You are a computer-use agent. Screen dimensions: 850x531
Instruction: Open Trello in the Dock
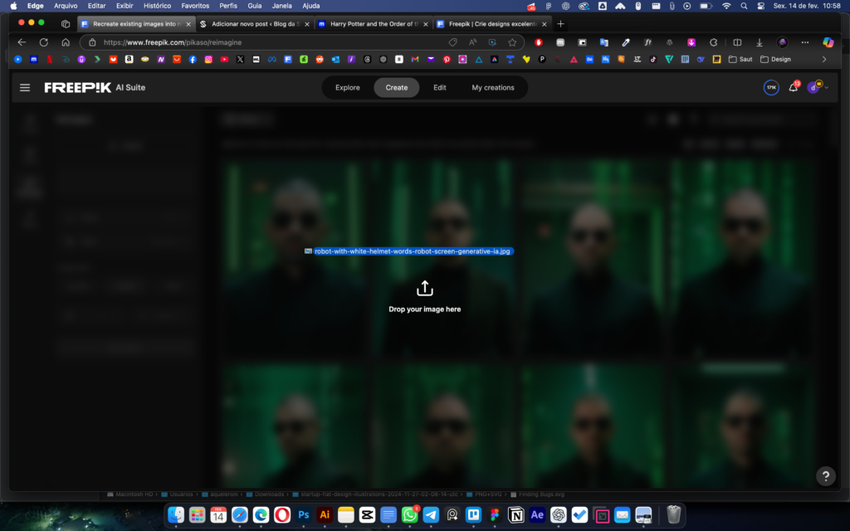point(473,514)
